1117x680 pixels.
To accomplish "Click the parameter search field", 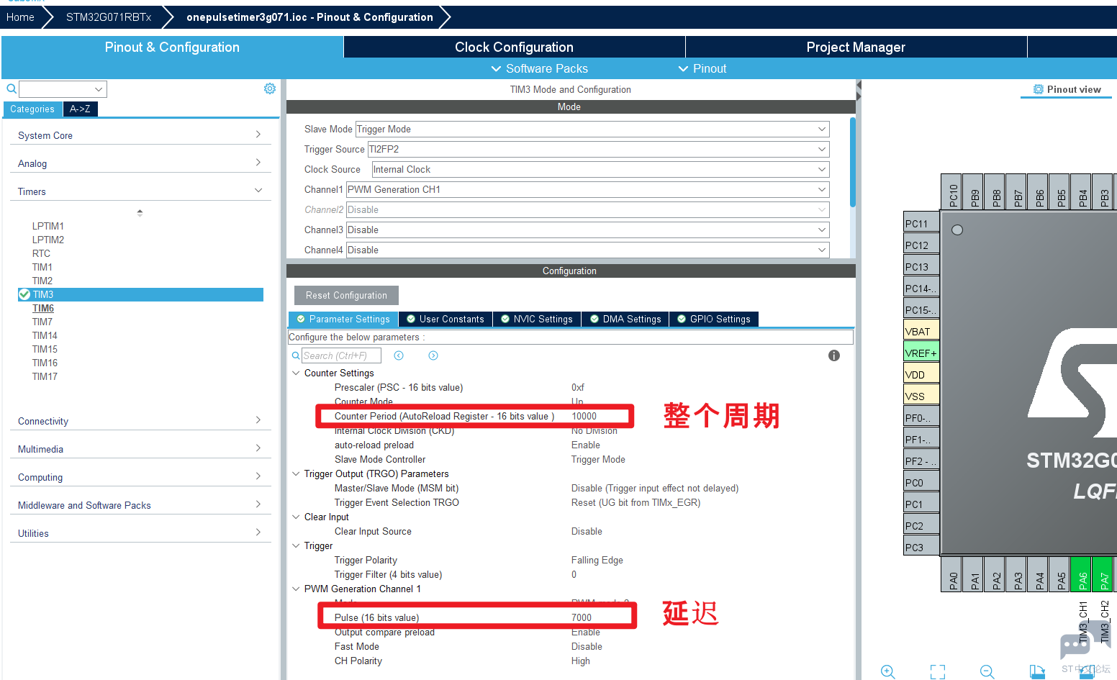I will pyautogui.click(x=340, y=355).
